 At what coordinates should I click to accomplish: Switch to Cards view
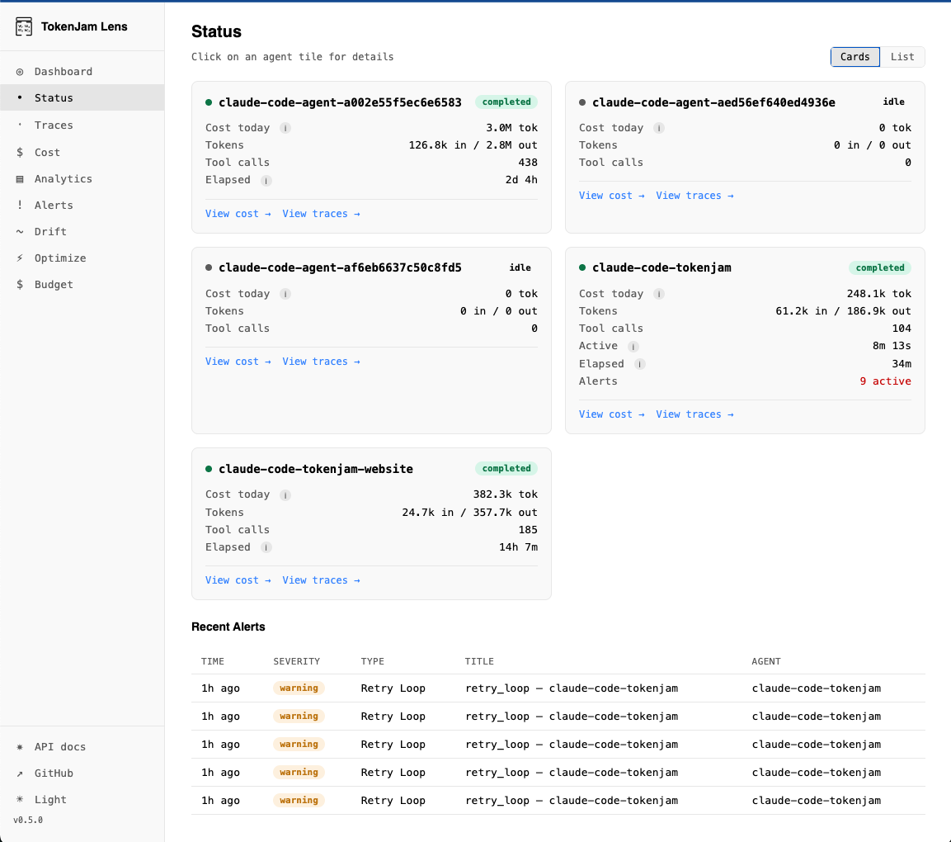(854, 56)
